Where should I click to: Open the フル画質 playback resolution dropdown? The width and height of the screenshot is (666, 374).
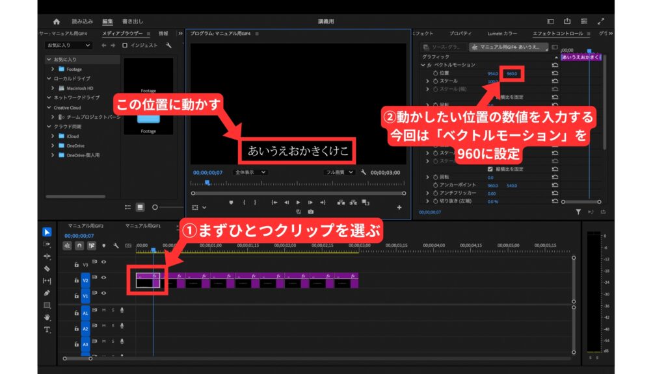339,173
